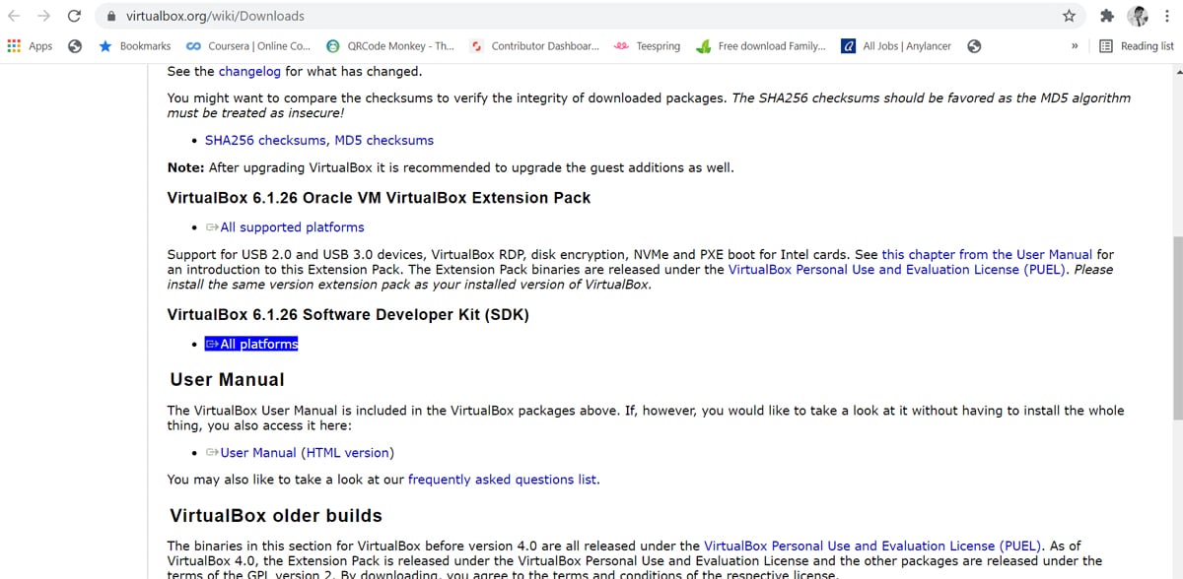Click the Software Developer Kit heading

[x=348, y=315]
